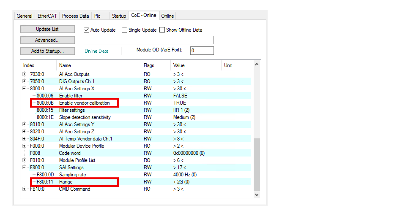
Task: Collapse the 8000:0 AI Acc Settings X node
Action: (x=24, y=89)
